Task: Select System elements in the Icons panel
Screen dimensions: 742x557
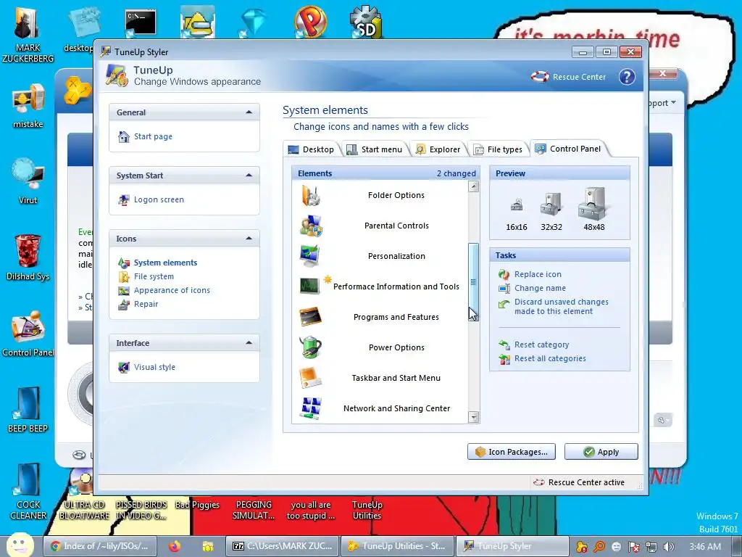Action: tap(165, 263)
